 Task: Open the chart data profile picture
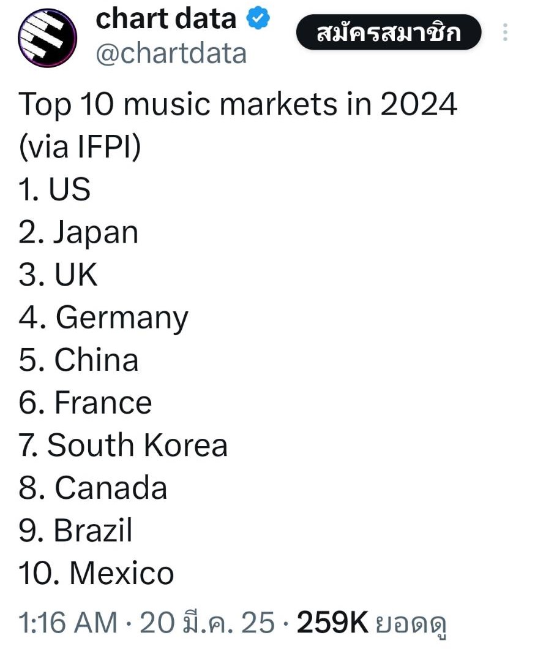tap(47, 38)
